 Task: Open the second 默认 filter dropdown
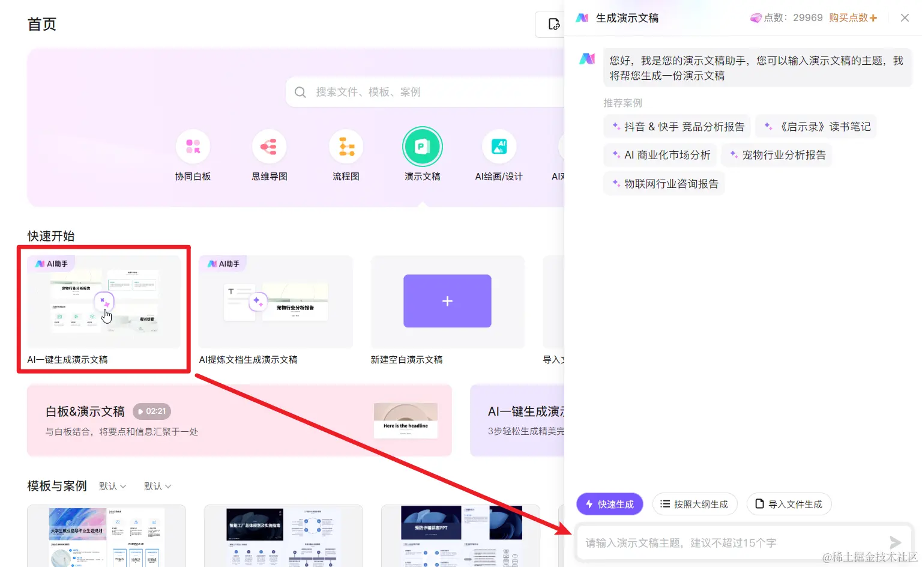tap(157, 486)
